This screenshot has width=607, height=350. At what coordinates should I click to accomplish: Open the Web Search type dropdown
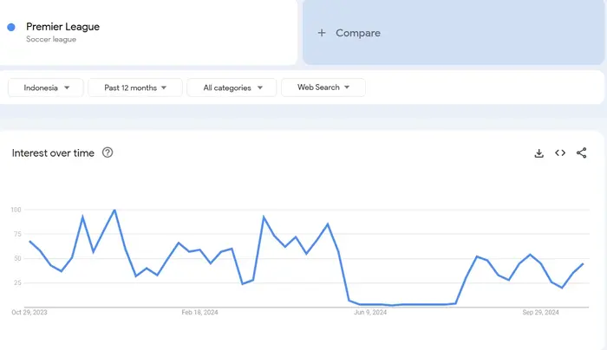(x=323, y=87)
